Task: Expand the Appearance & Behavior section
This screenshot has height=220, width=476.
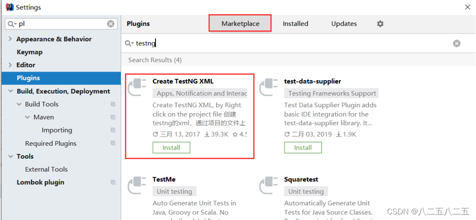Action: 10,39
